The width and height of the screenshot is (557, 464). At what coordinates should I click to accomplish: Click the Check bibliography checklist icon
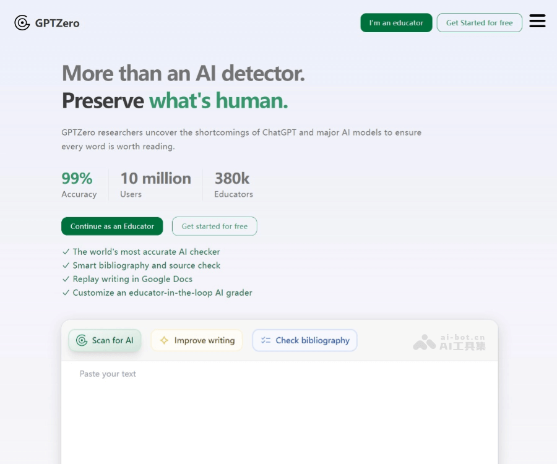pyautogui.click(x=266, y=340)
